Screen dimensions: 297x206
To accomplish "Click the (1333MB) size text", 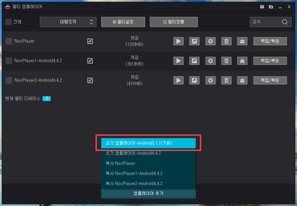I will pyautogui.click(x=134, y=44).
